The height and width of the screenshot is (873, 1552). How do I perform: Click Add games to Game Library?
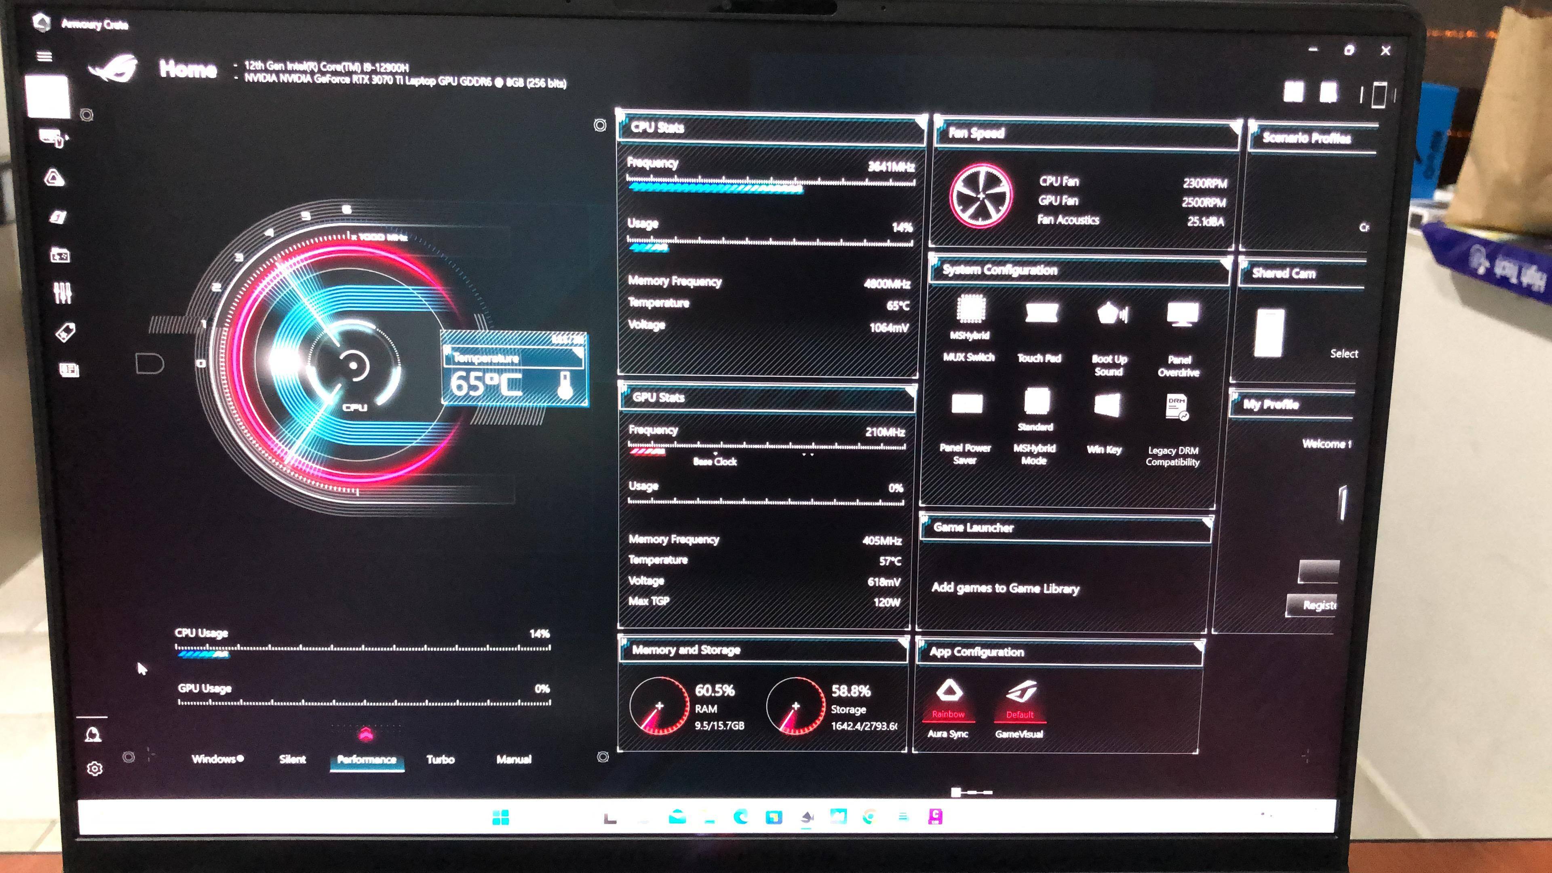[1005, 588]
